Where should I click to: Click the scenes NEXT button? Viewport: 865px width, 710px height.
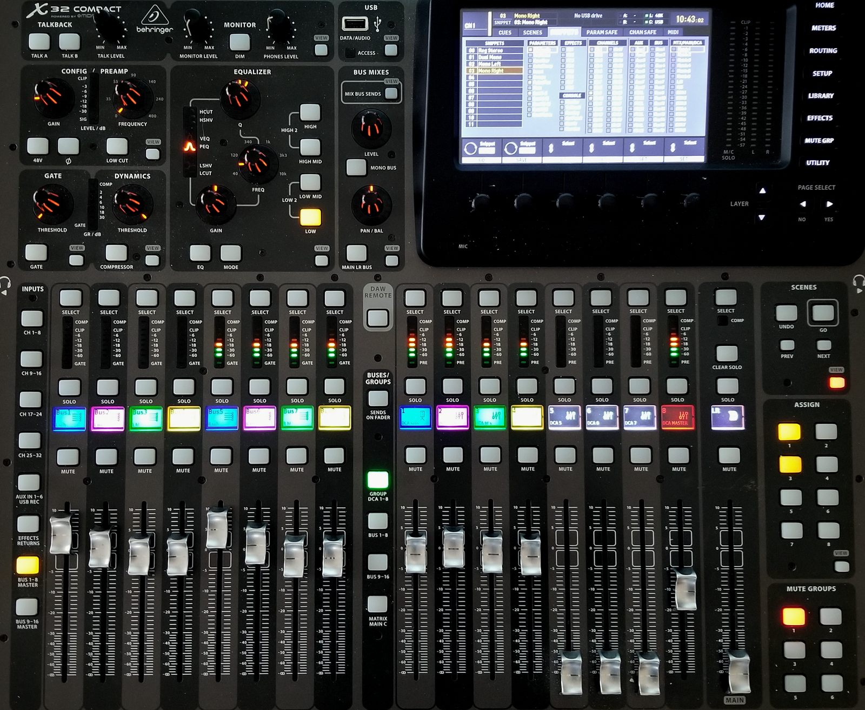point(823,345)
